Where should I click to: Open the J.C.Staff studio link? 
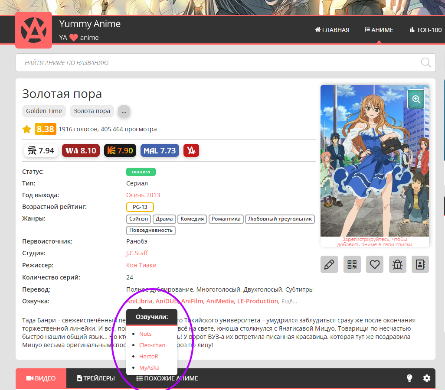tap(137, 253)
